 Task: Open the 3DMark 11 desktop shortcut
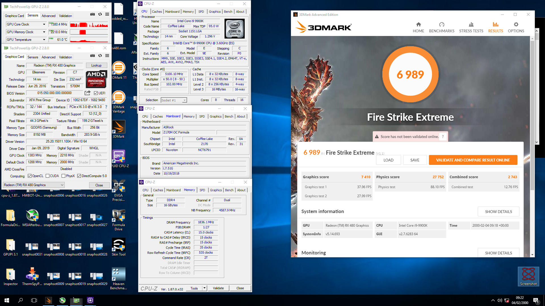coord(119,70)
